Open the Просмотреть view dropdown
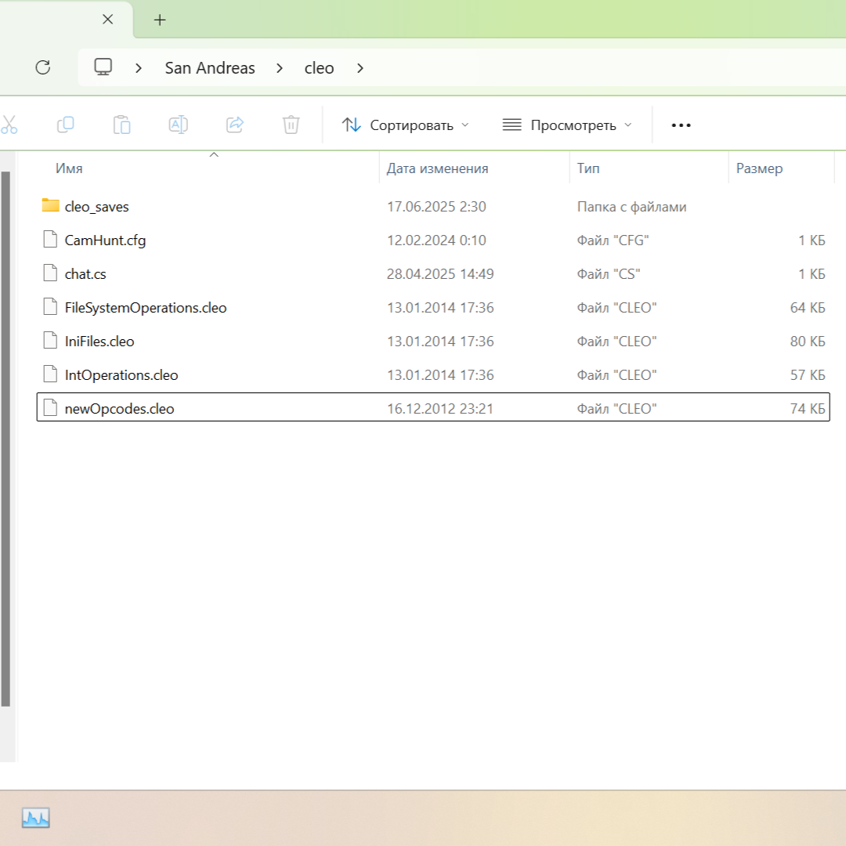846x846 pixels. point(567,125)
